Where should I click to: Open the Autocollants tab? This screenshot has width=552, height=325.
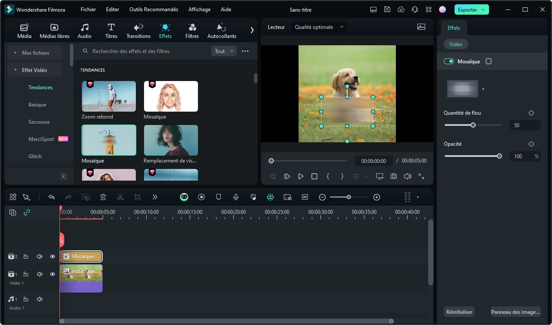[222, 31]
